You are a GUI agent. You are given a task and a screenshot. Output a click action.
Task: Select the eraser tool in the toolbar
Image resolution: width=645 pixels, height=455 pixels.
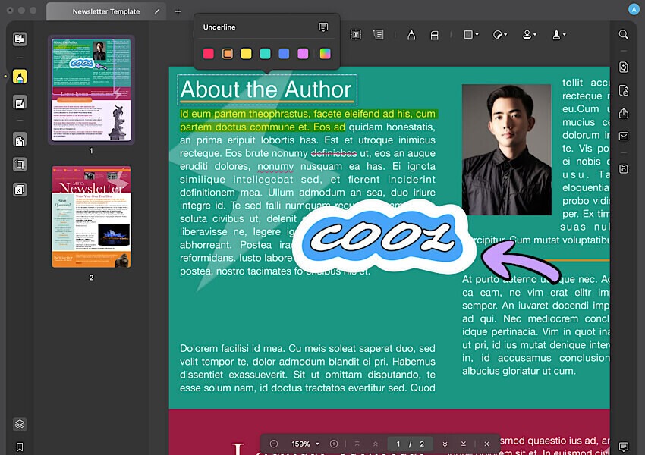[434, 34]
